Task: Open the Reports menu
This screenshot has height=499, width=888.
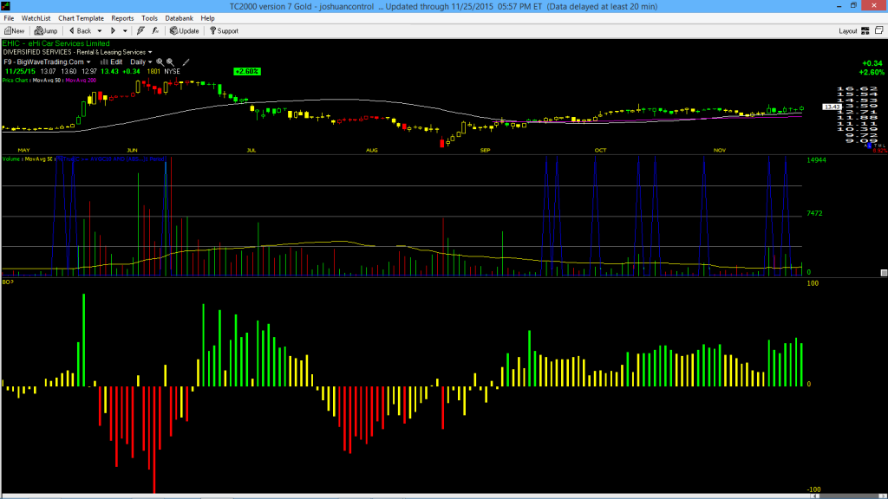Action: tap(122, 18)
